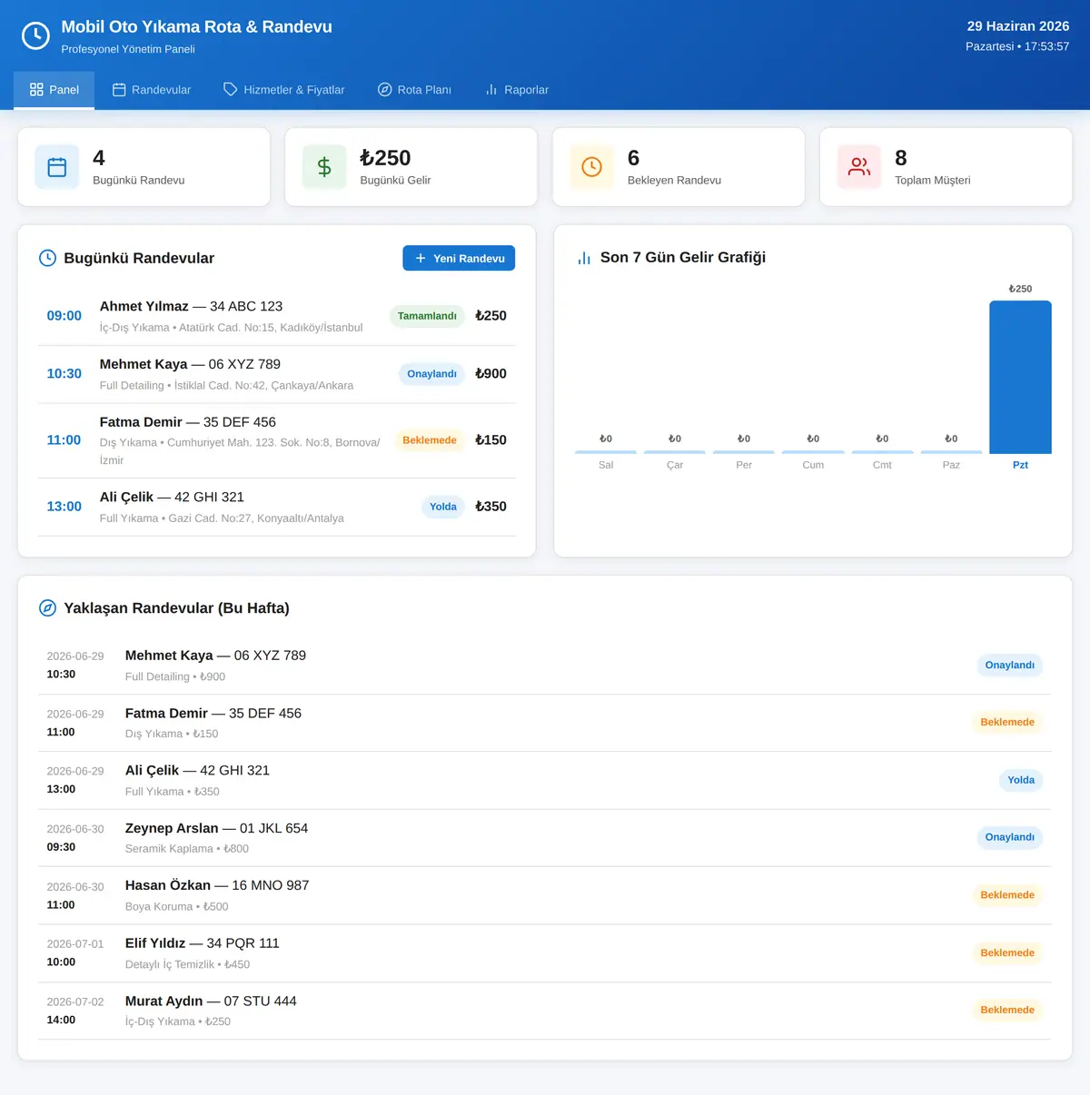This screenshot has height=1095, width=1090.
Task: Select Murat Aydın — 07 STU 444 row
Action: point(545,1011)
